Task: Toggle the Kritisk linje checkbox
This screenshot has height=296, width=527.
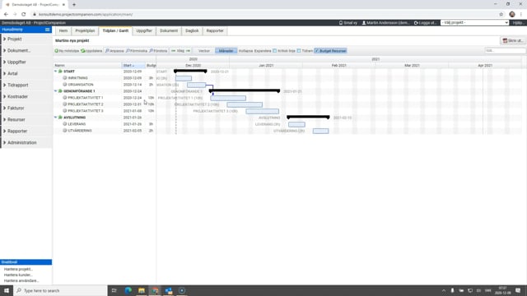Action: click(x=274, y=51)
